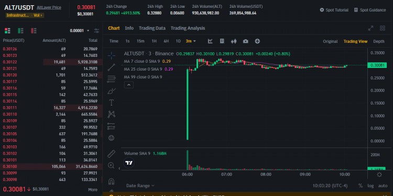The image size is (393, 196).
Task: Expand the Vol tag arrow
Action: 38,15
